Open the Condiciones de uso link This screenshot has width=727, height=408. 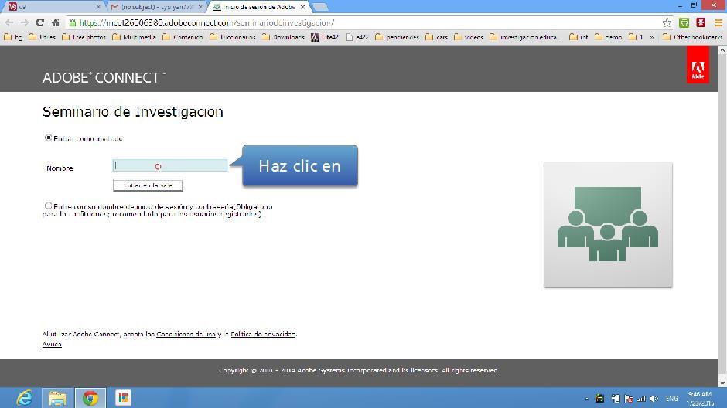[186, 334]
